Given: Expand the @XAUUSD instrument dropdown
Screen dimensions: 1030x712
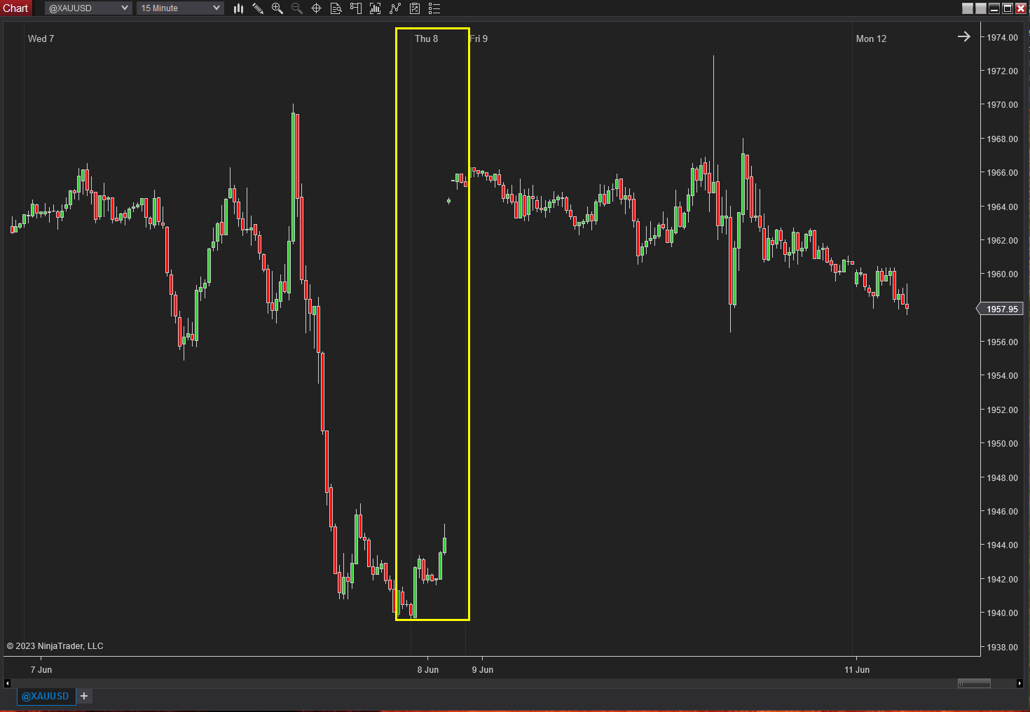Looking at the screenshot, I should click(x=88, y=8).
